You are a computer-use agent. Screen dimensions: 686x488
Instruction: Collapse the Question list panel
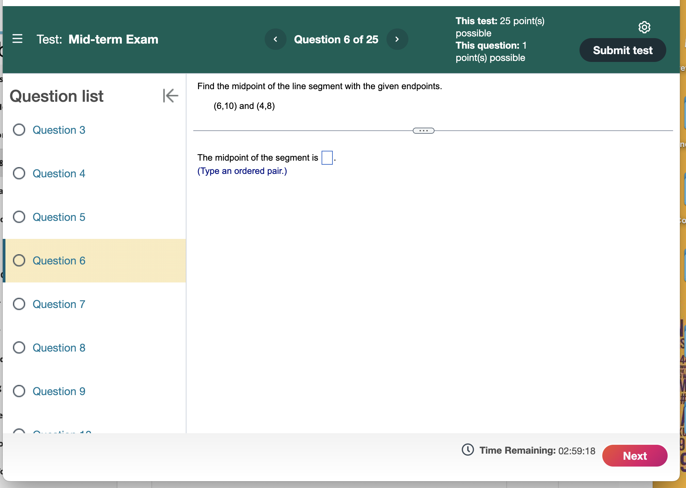click(170, 96)
